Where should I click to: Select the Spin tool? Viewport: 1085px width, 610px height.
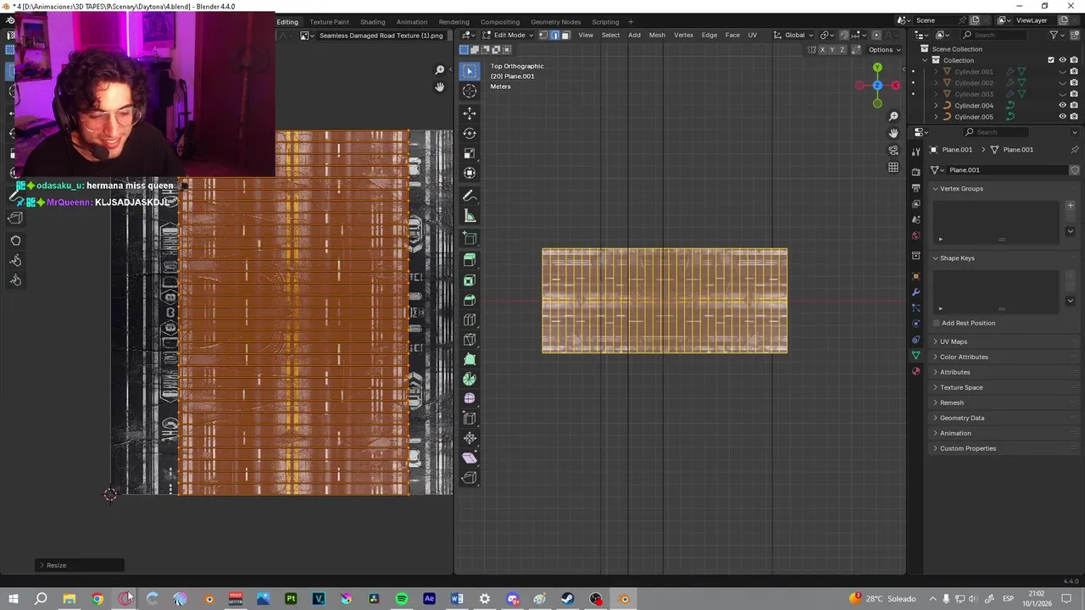(470, 379)
